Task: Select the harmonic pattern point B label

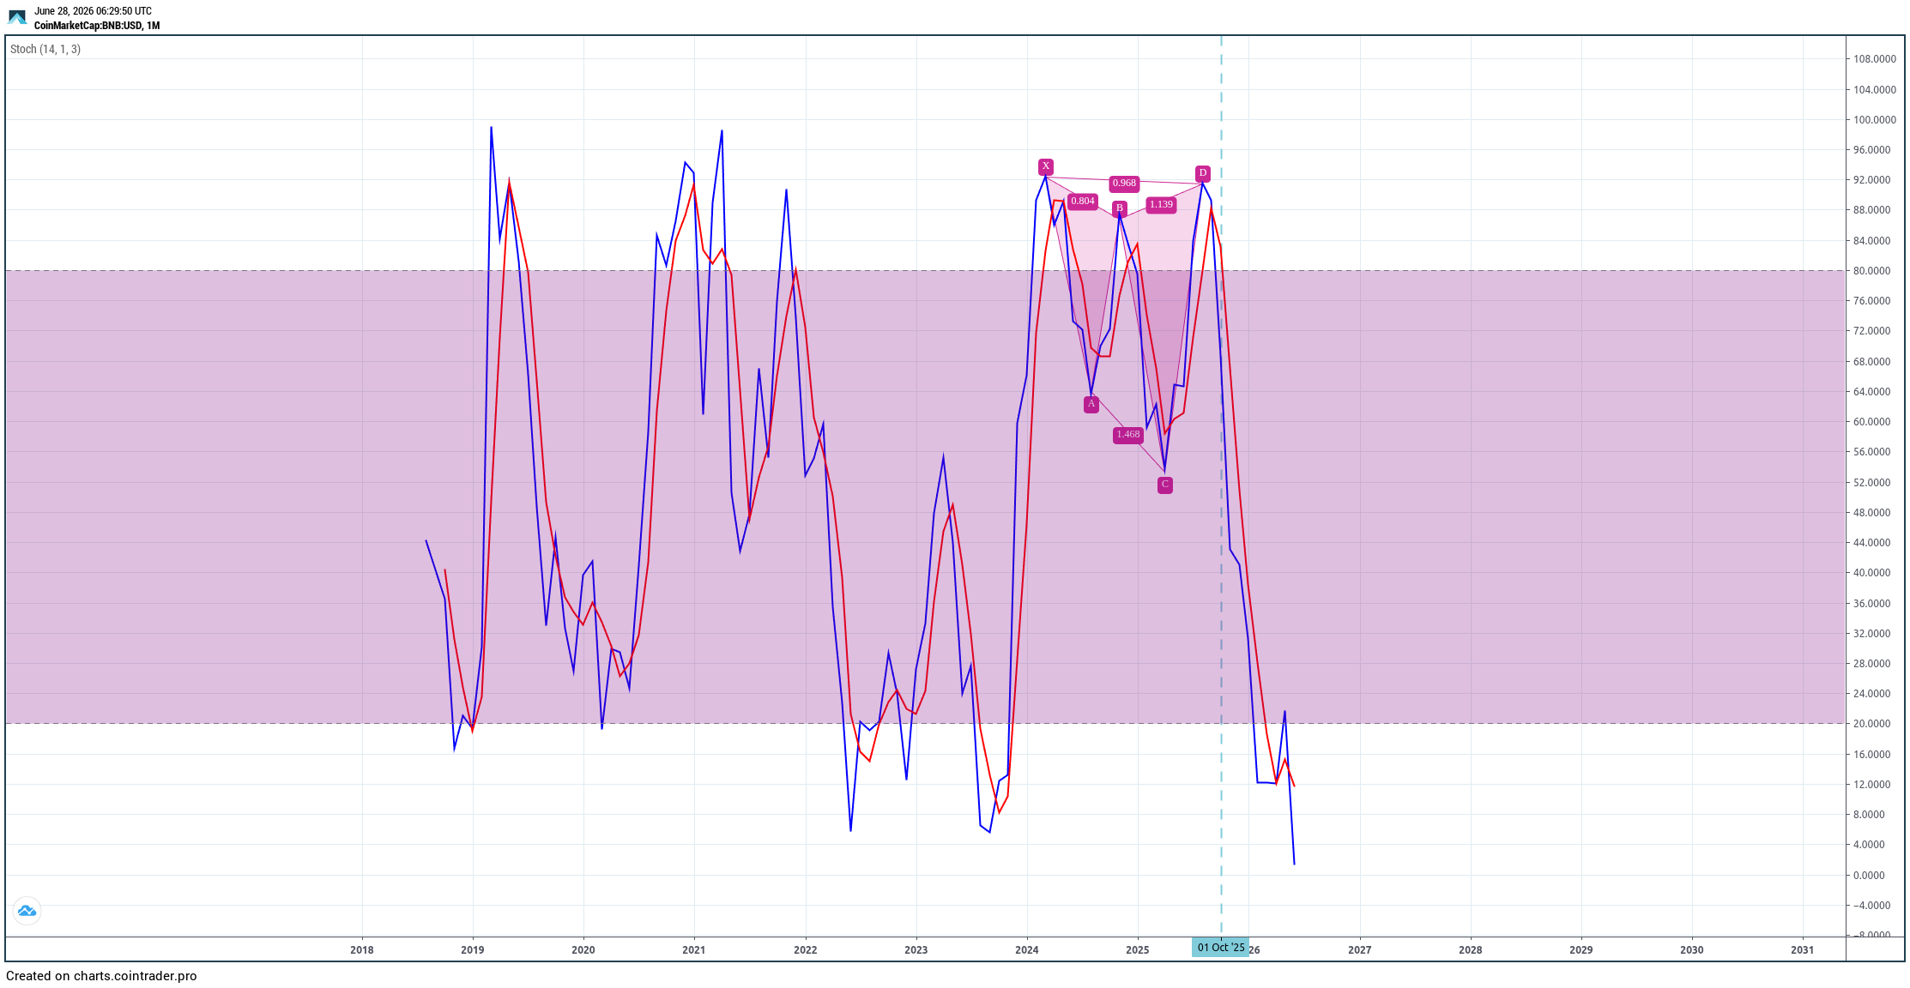Action: pyautogui.click(x=1120, y=208)
